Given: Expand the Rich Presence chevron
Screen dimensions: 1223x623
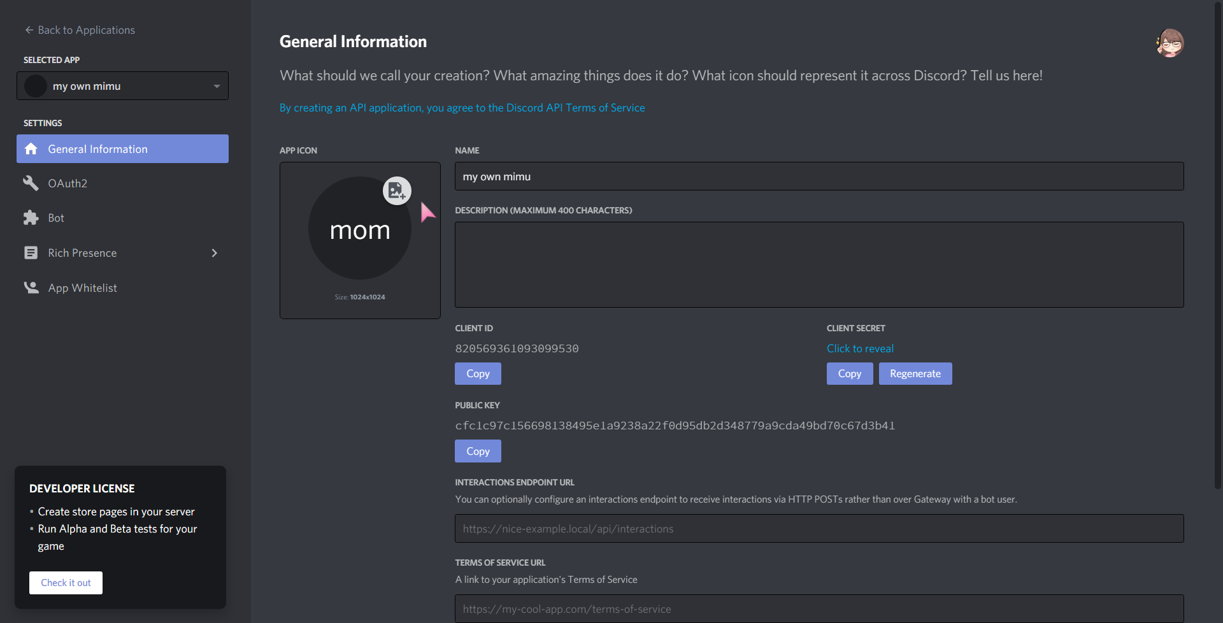Looking at the screenshot, I should [x=214, y=253].
